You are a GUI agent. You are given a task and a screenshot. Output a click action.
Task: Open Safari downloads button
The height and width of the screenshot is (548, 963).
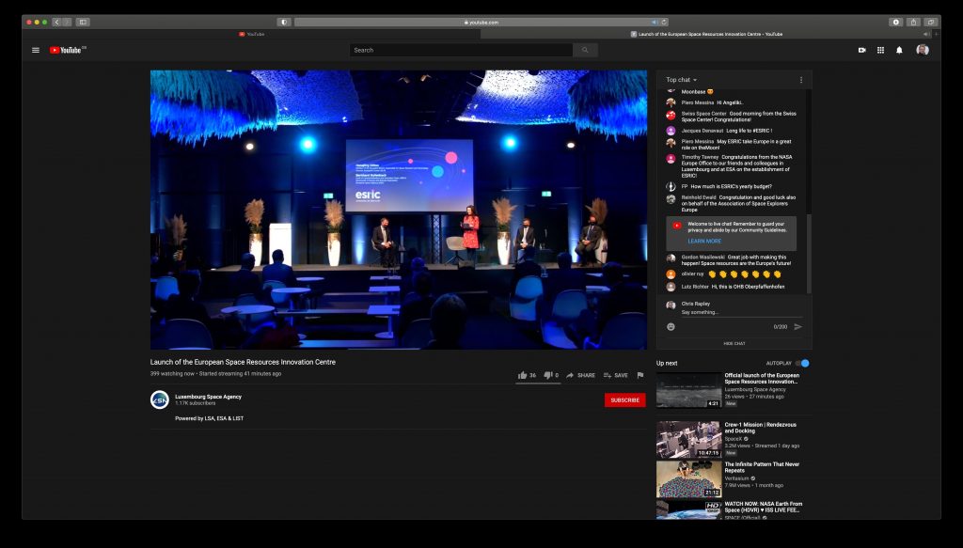tap(895, 23)
